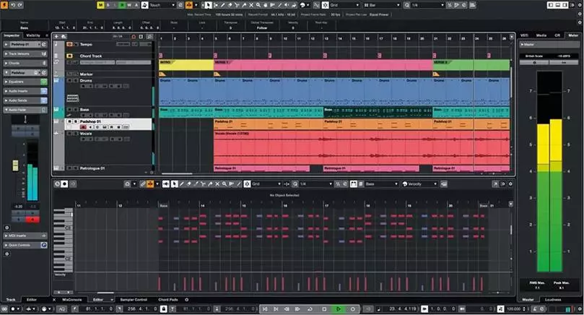Expand the Chords inspector section

pos(25,63)
